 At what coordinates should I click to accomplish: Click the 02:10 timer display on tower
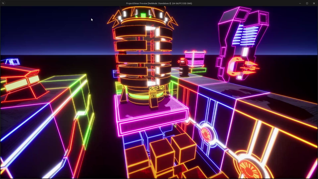(157, 89)
